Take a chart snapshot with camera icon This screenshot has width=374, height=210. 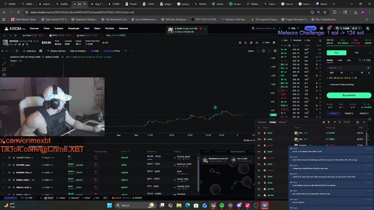click(275, 51)
